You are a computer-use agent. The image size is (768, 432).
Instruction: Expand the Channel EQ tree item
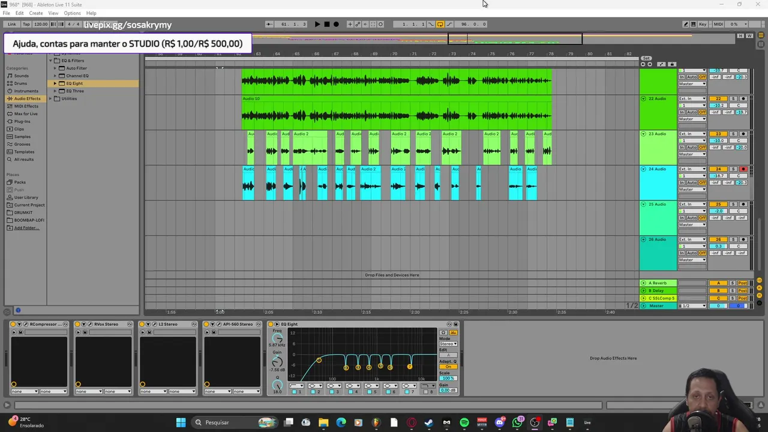(x=55, y=76)
